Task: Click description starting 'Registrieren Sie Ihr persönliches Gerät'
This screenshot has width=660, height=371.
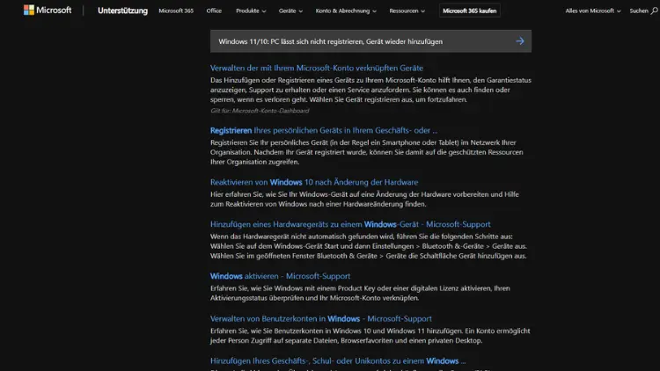Action: tap(367, 152)
